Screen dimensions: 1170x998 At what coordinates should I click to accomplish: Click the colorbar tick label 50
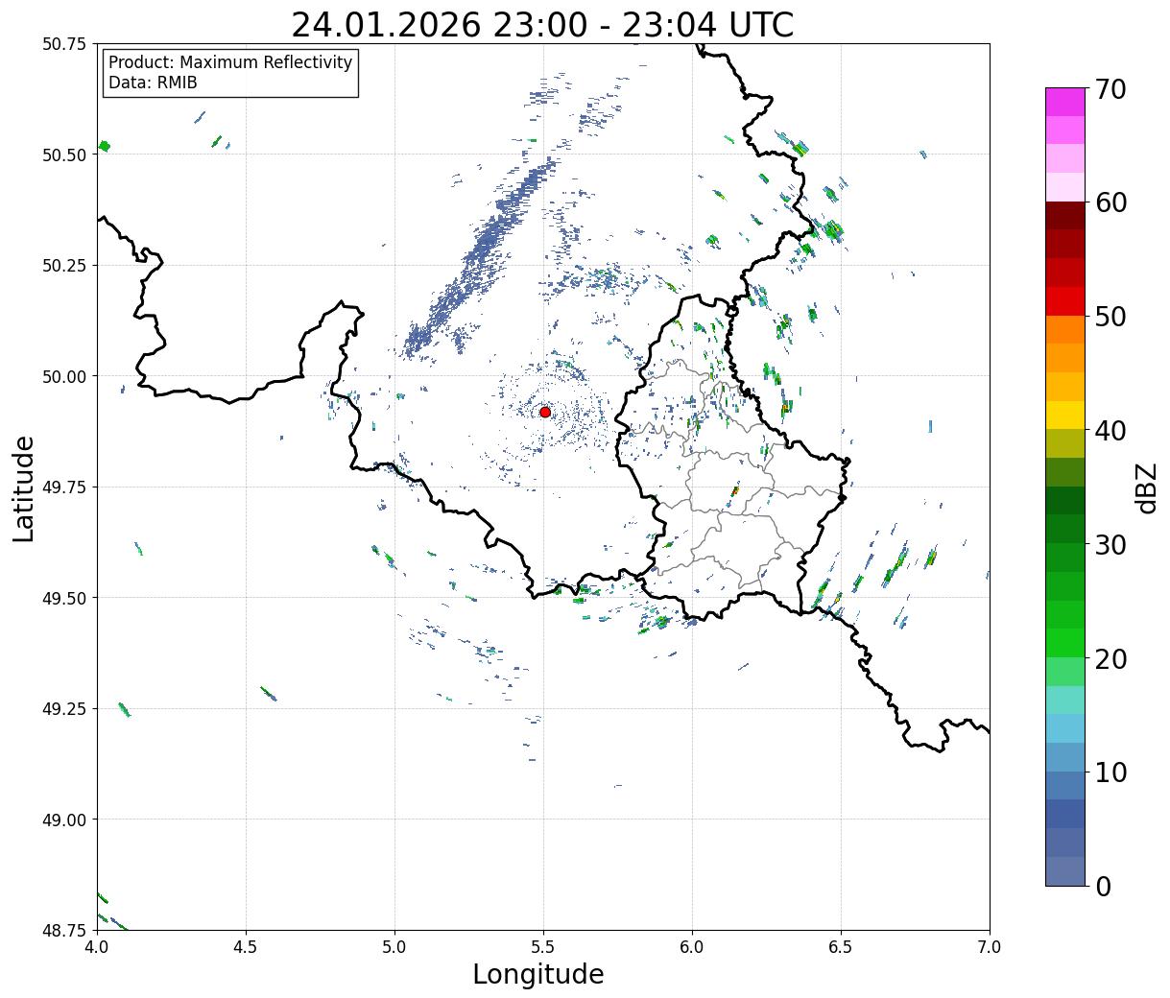(x=1110, y=316)
